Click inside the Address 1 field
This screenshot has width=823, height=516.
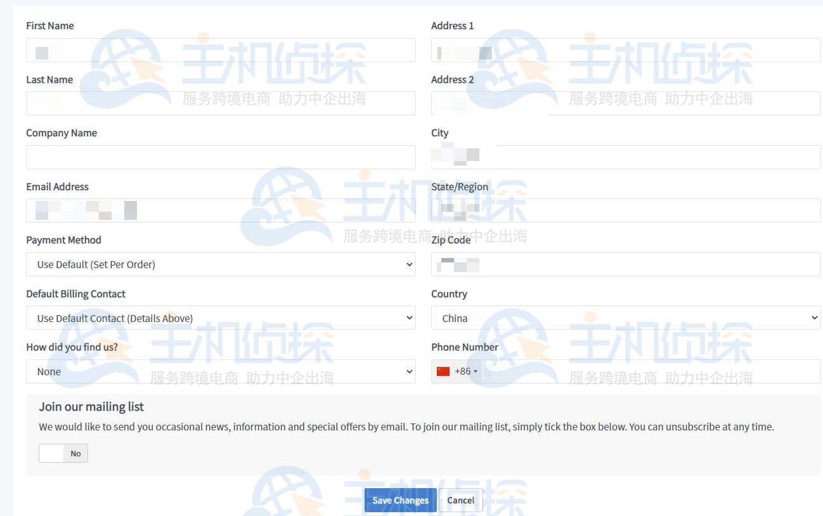coord(625,49)
